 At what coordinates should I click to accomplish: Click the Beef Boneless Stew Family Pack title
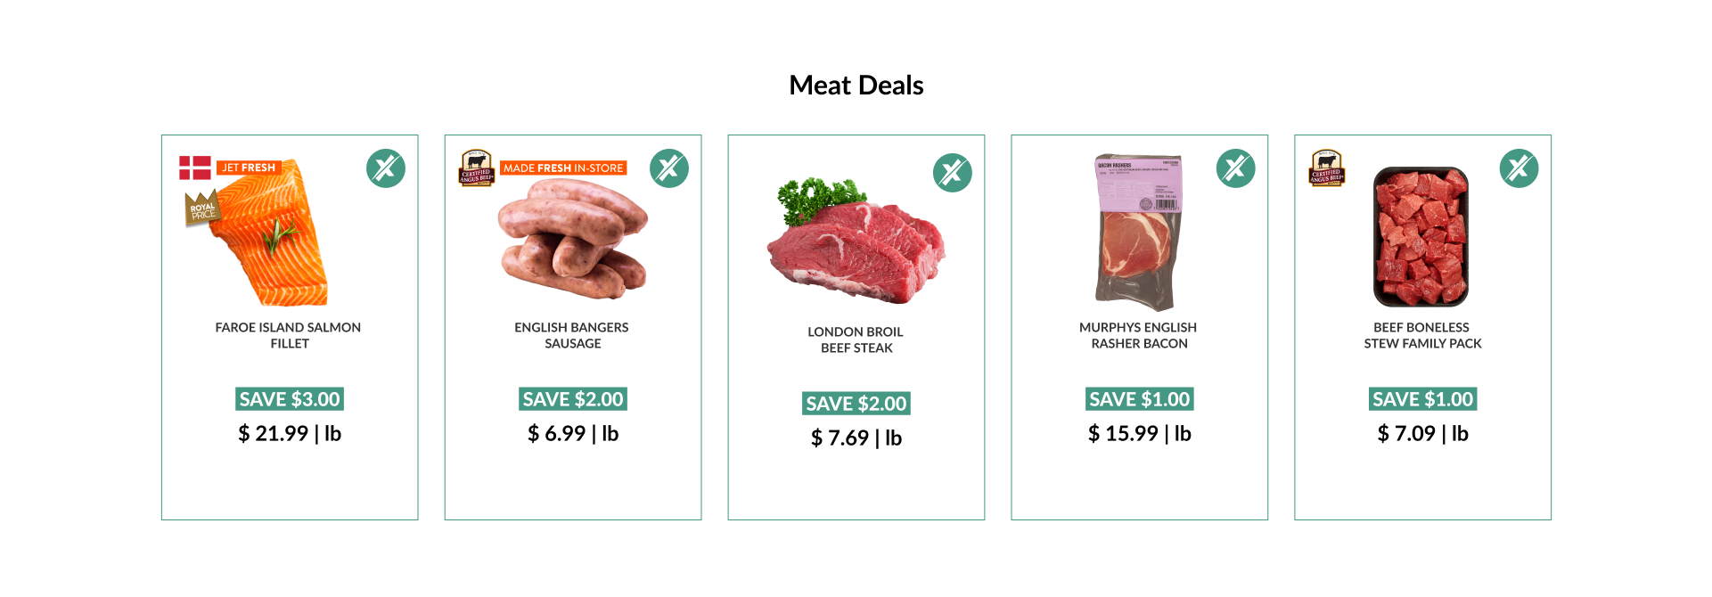[1422, 336]
